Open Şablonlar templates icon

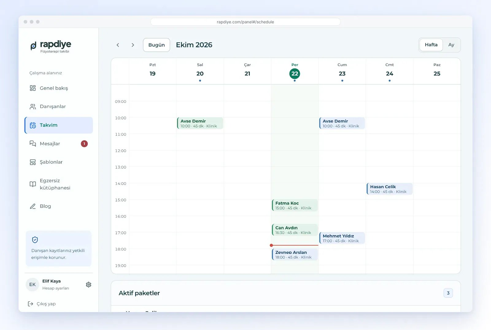(33, 162)
